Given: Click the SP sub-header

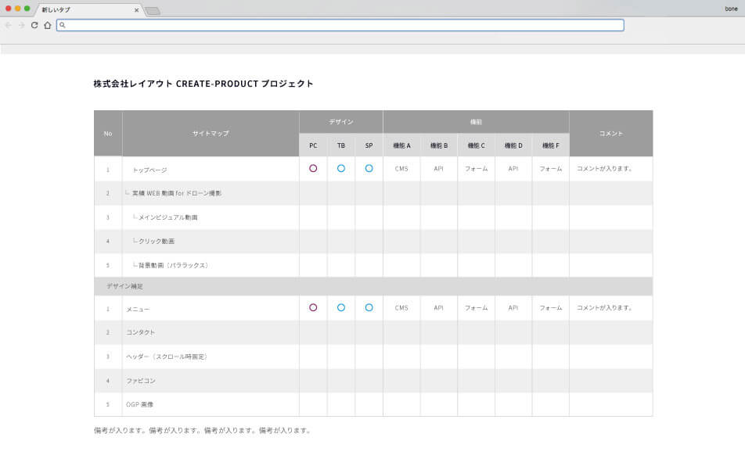Looking at the screenshot, I should coord(369,145).
